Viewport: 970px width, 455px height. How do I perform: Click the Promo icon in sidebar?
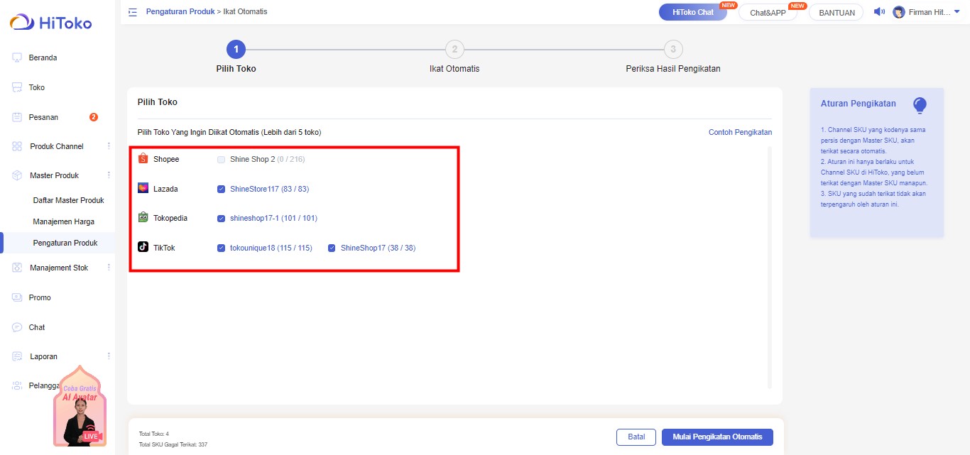point(18,297)
